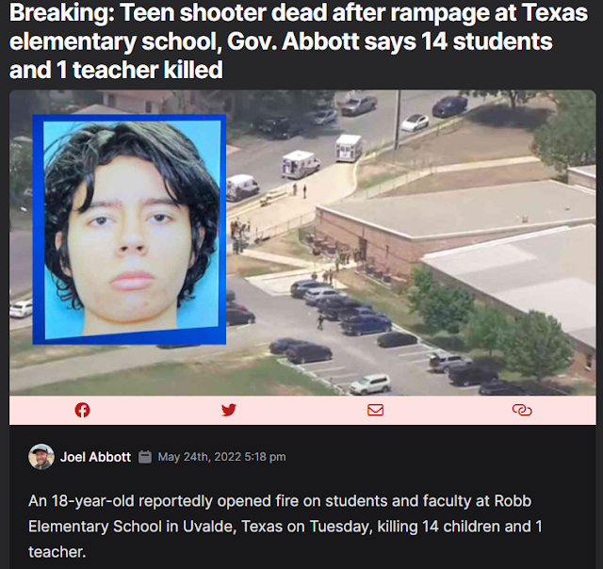
Task: Click "Robb" in the article paragraph
Action: 513,501
